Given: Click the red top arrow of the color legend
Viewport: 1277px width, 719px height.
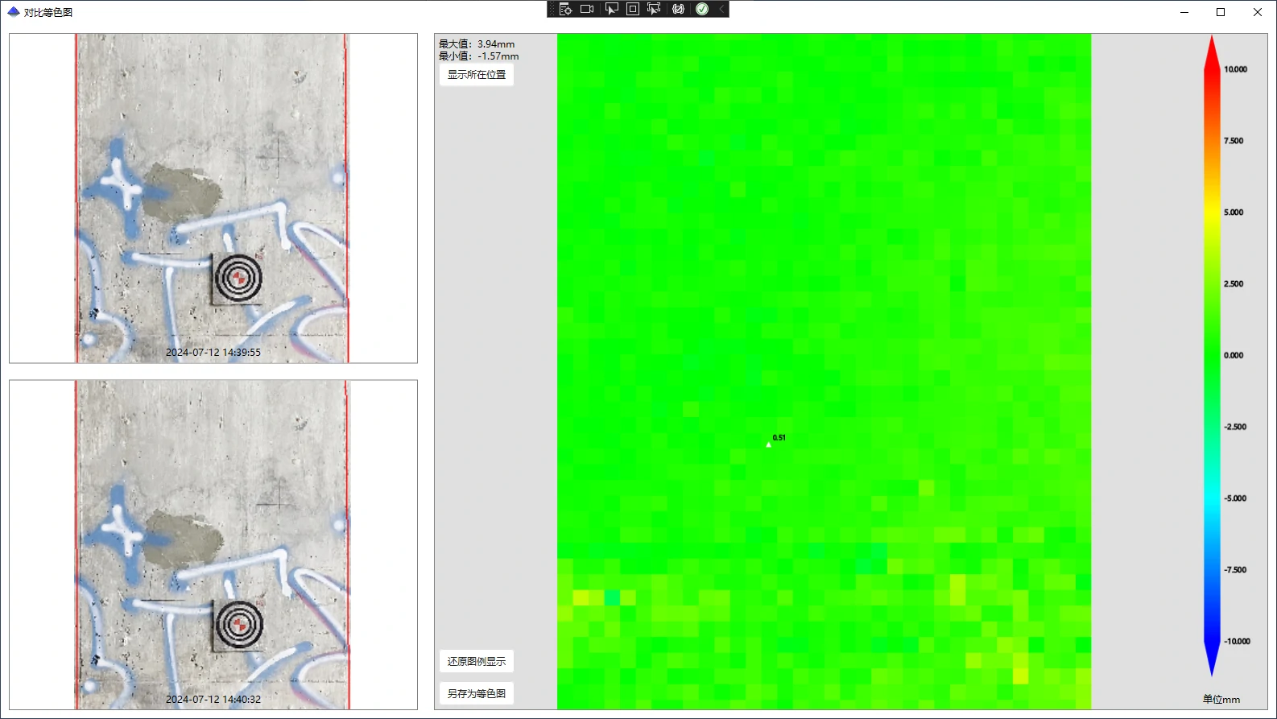Looking at the screenshot, I should [1212, 50].
